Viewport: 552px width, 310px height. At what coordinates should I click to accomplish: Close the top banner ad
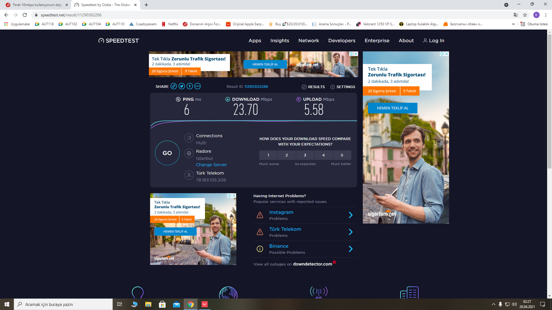[x=356, y=54]
